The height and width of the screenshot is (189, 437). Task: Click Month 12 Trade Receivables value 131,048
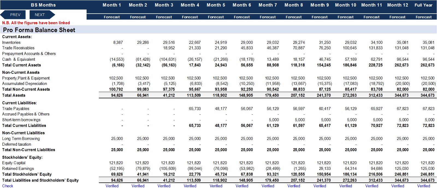[x=401, y=48]
